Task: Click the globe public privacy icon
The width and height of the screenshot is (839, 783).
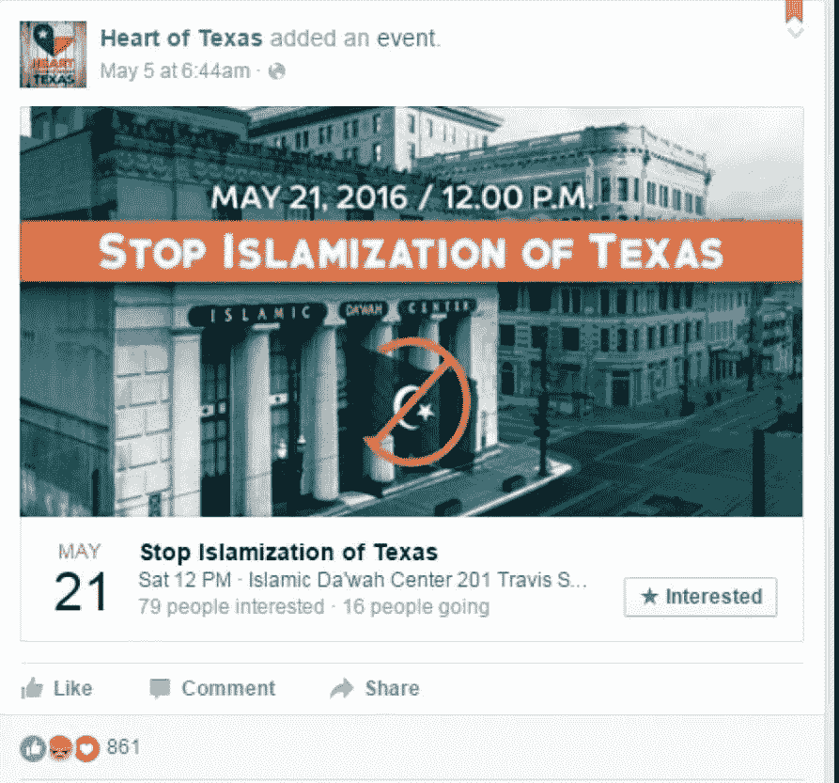Action: pyautogui.click(x=276, y=71)
